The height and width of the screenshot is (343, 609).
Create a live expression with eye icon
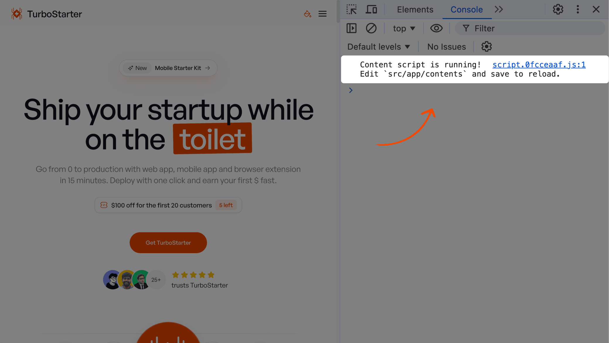(436, 28)
